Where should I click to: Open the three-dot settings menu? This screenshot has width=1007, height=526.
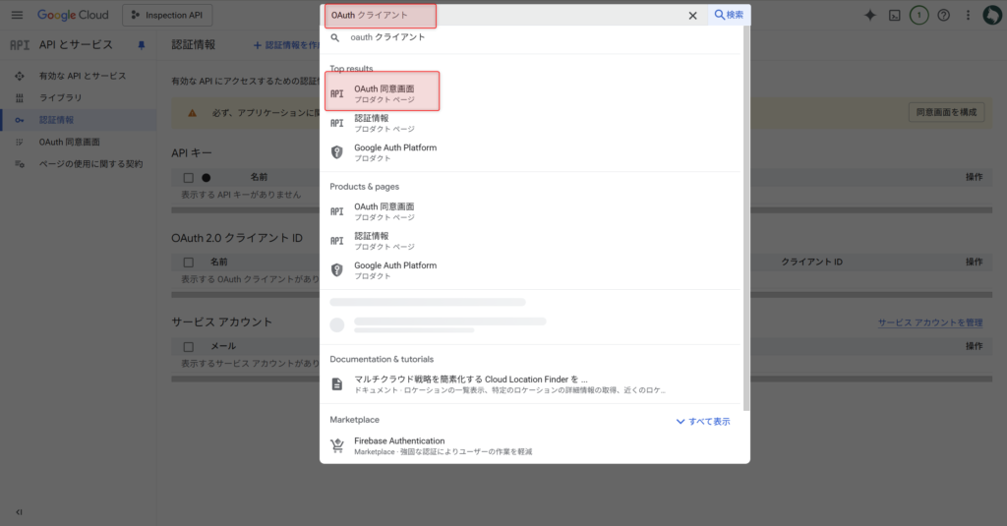pos(969,16)
